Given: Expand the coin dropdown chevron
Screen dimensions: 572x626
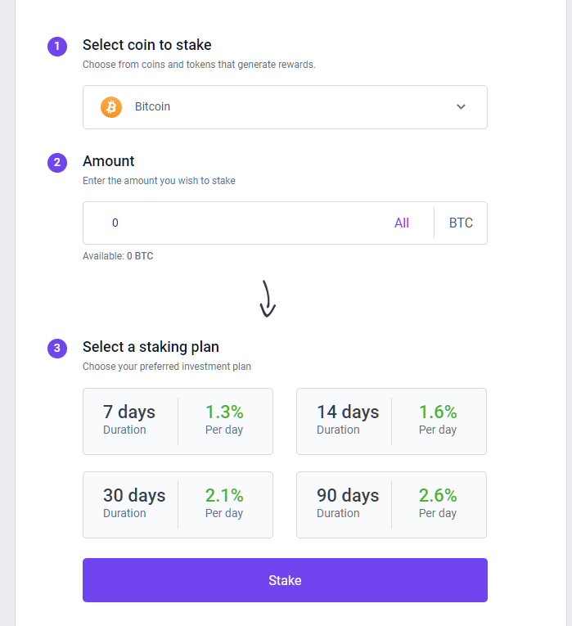Looking at the screenshot, I should click(461, 106).
